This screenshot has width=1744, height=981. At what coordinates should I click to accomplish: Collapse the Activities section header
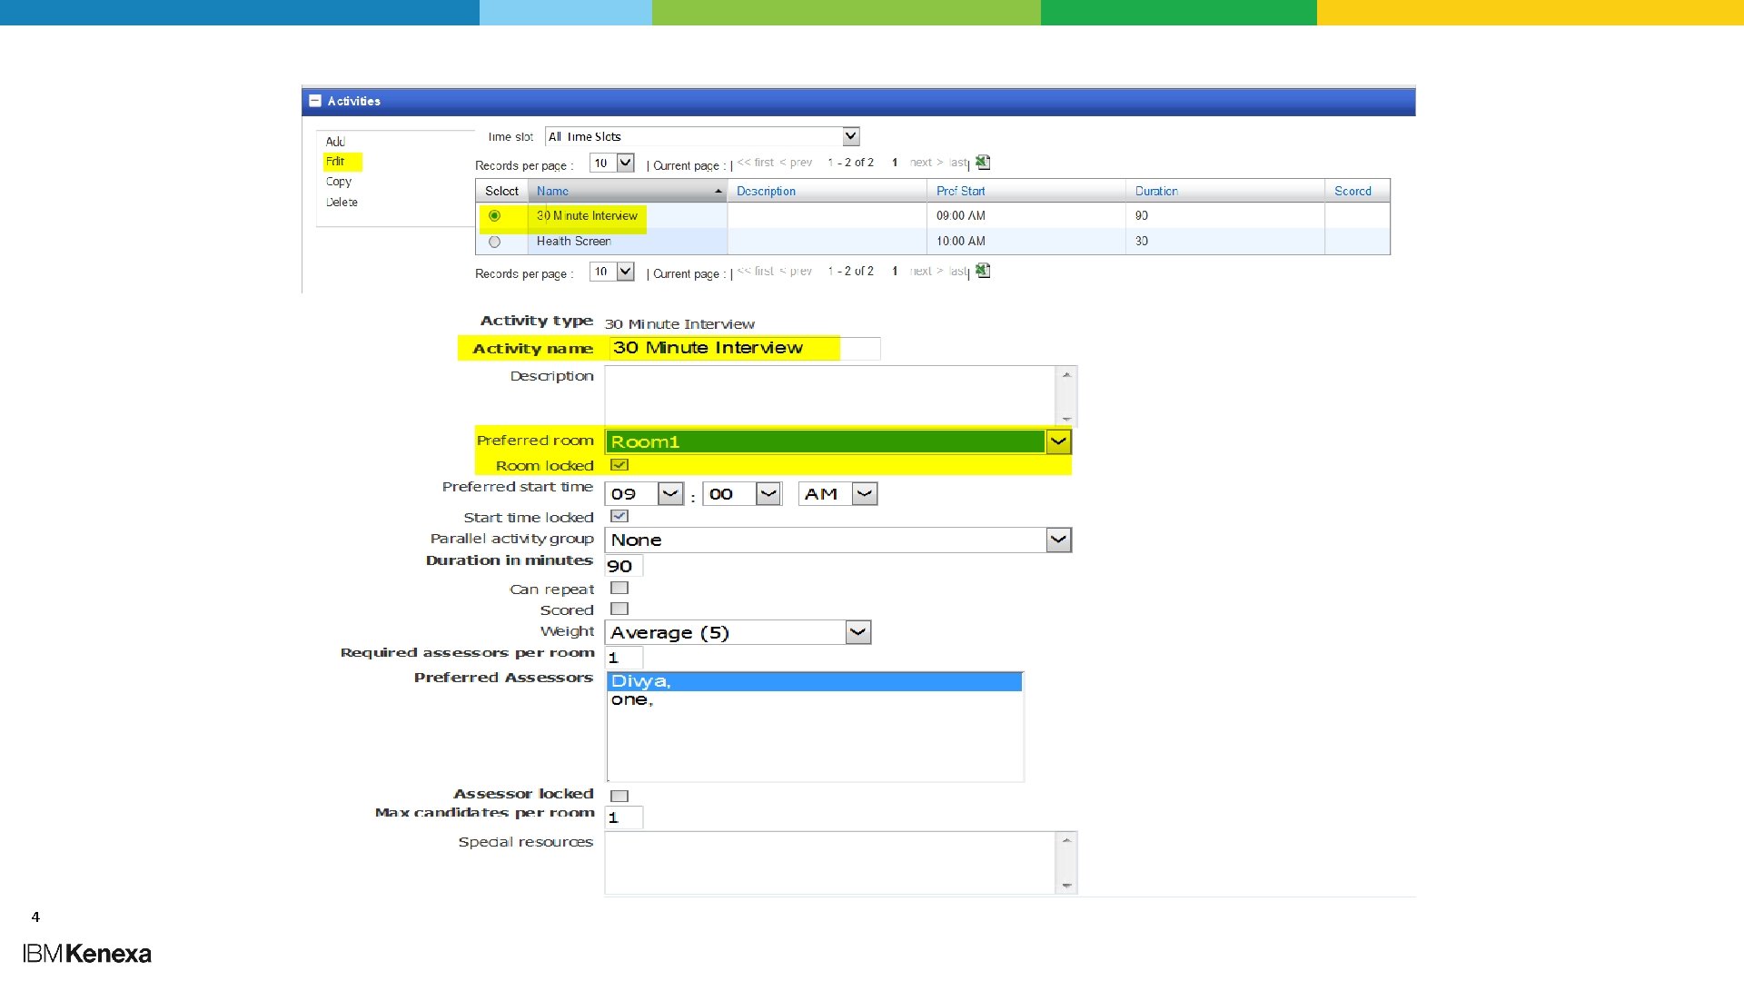click(315, 101)
